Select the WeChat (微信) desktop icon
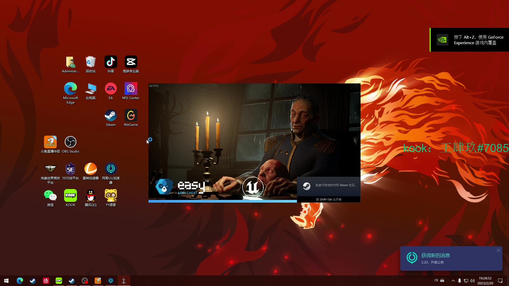 coord(50,198)
